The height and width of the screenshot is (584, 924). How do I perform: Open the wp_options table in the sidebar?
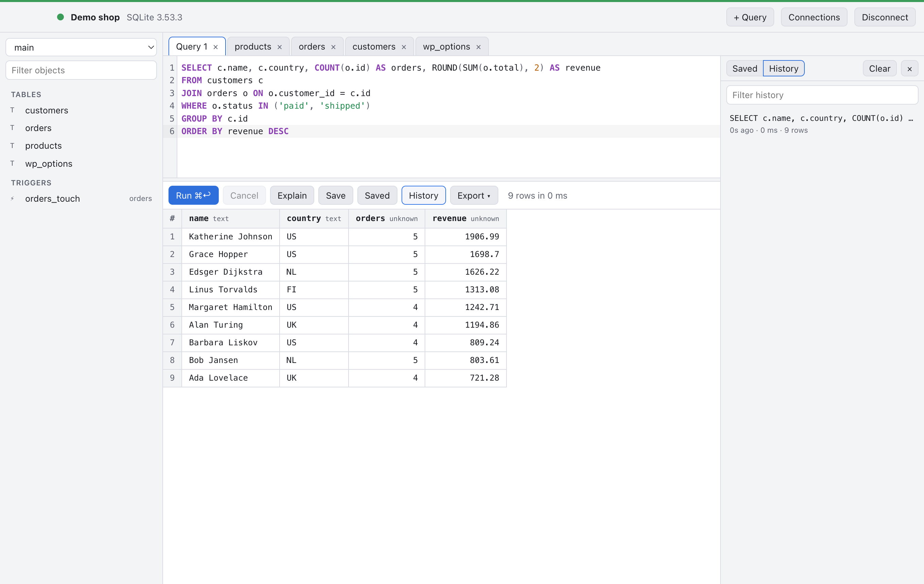tap(81, 164)
